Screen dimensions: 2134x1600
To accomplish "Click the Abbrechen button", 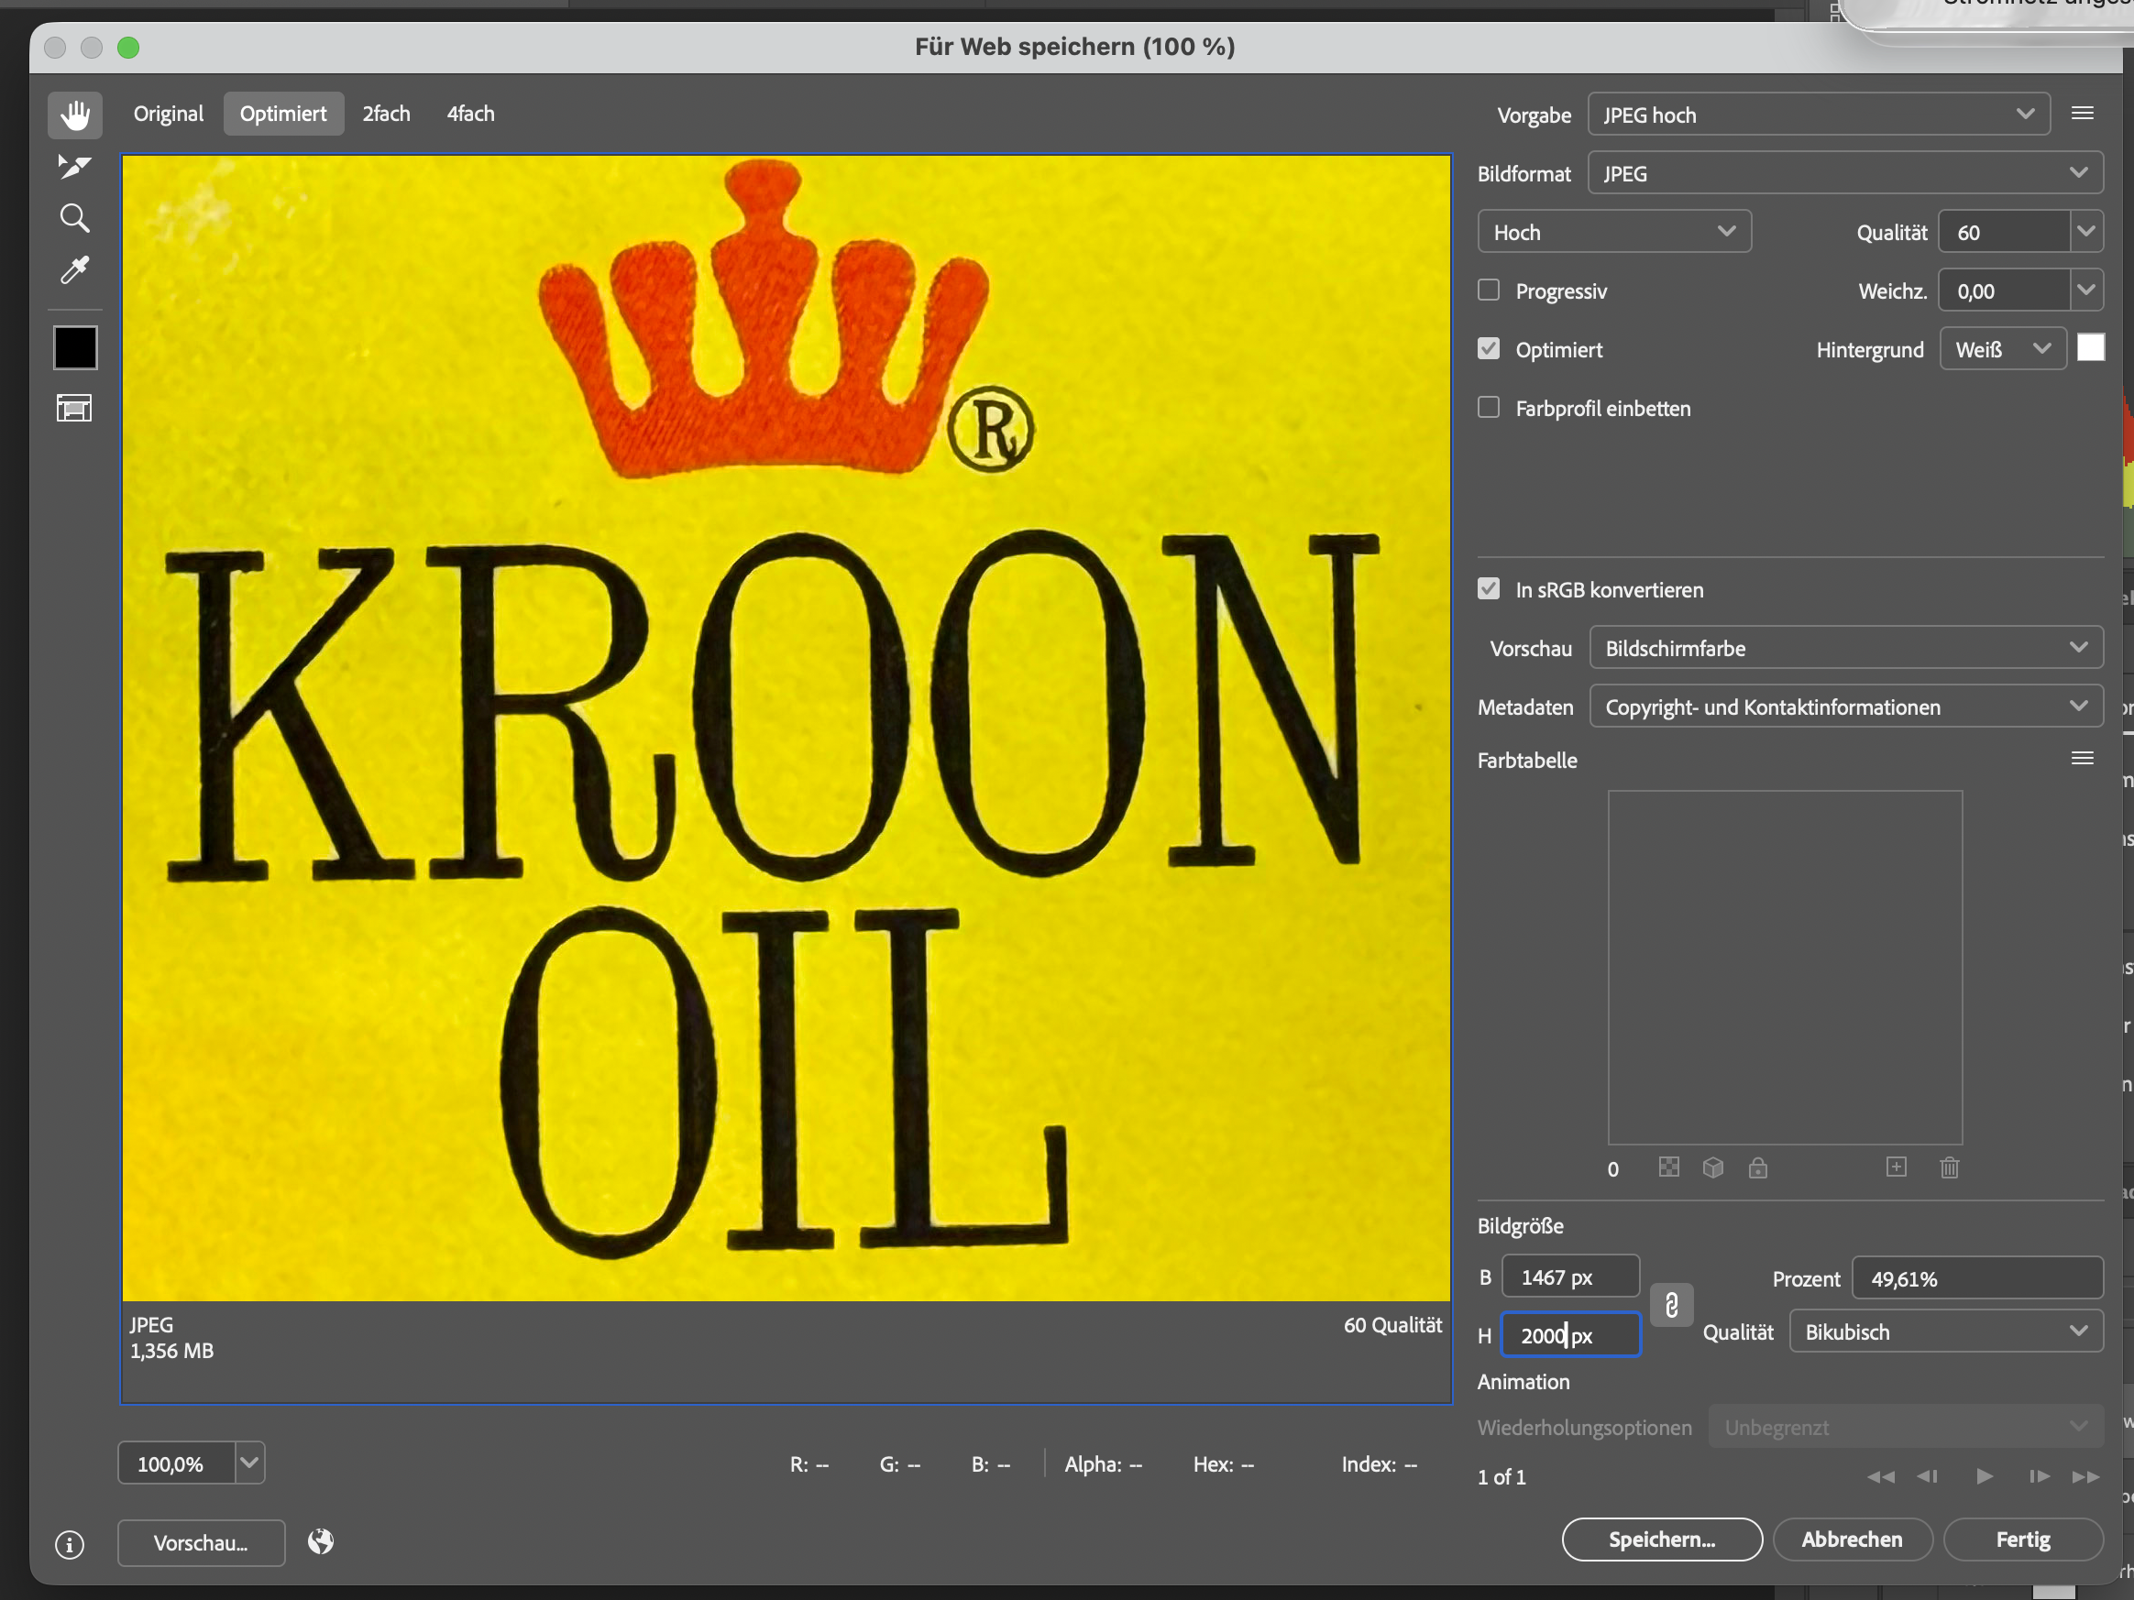I will [x=1852, y=1540].
